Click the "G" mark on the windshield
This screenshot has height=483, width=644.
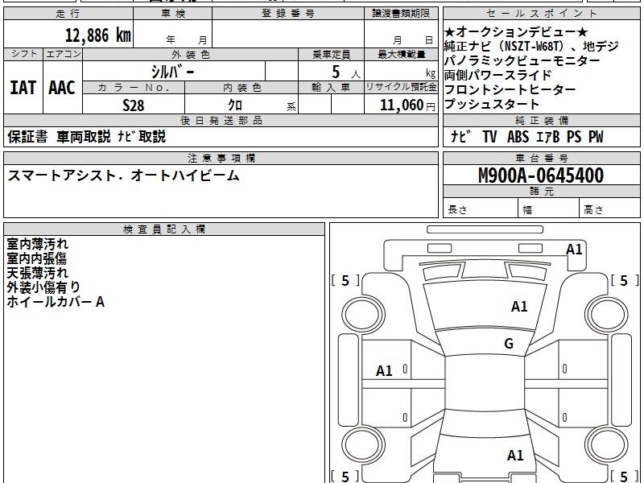(x=509, y=344)
